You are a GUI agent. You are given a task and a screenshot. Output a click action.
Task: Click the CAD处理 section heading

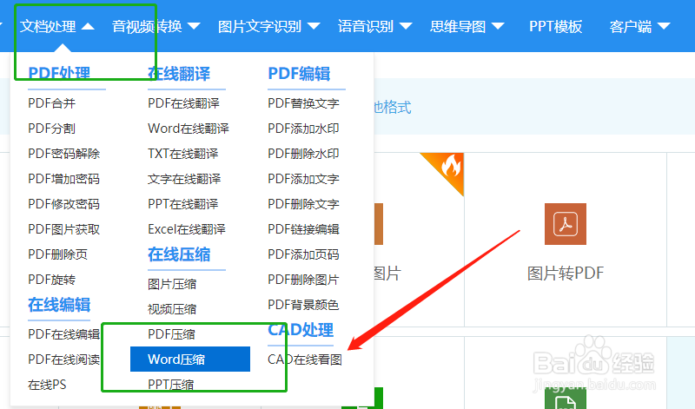click(301, 330)
